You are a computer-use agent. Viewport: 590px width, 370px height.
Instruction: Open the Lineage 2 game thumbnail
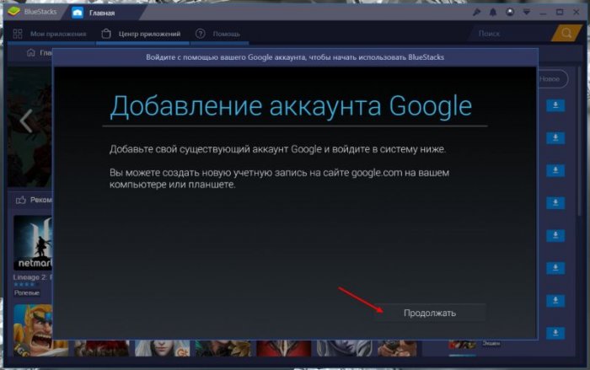point(32,243)
